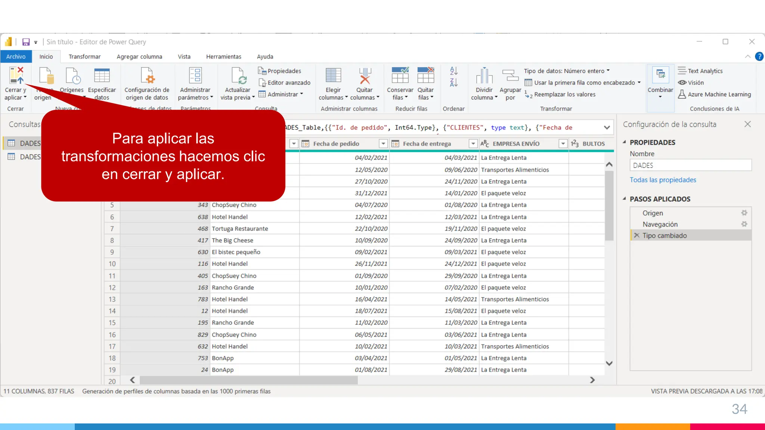Sort descending with the Z-A icon

454,82
